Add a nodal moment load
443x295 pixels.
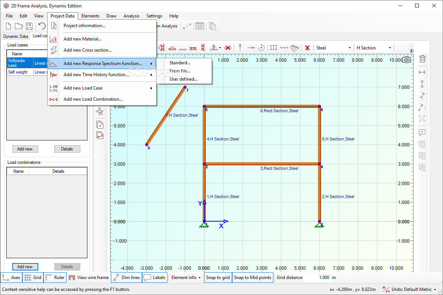[261, 48]
